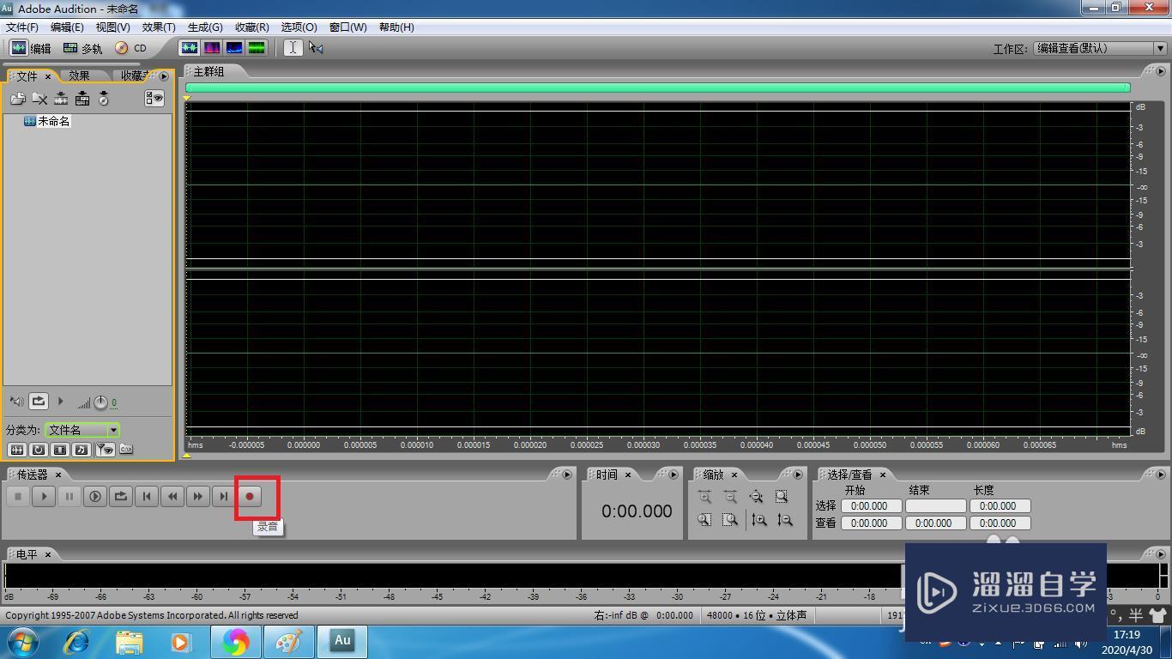
Task: Open 时间 panel options flyout arrow
Action: click(674, 475)
